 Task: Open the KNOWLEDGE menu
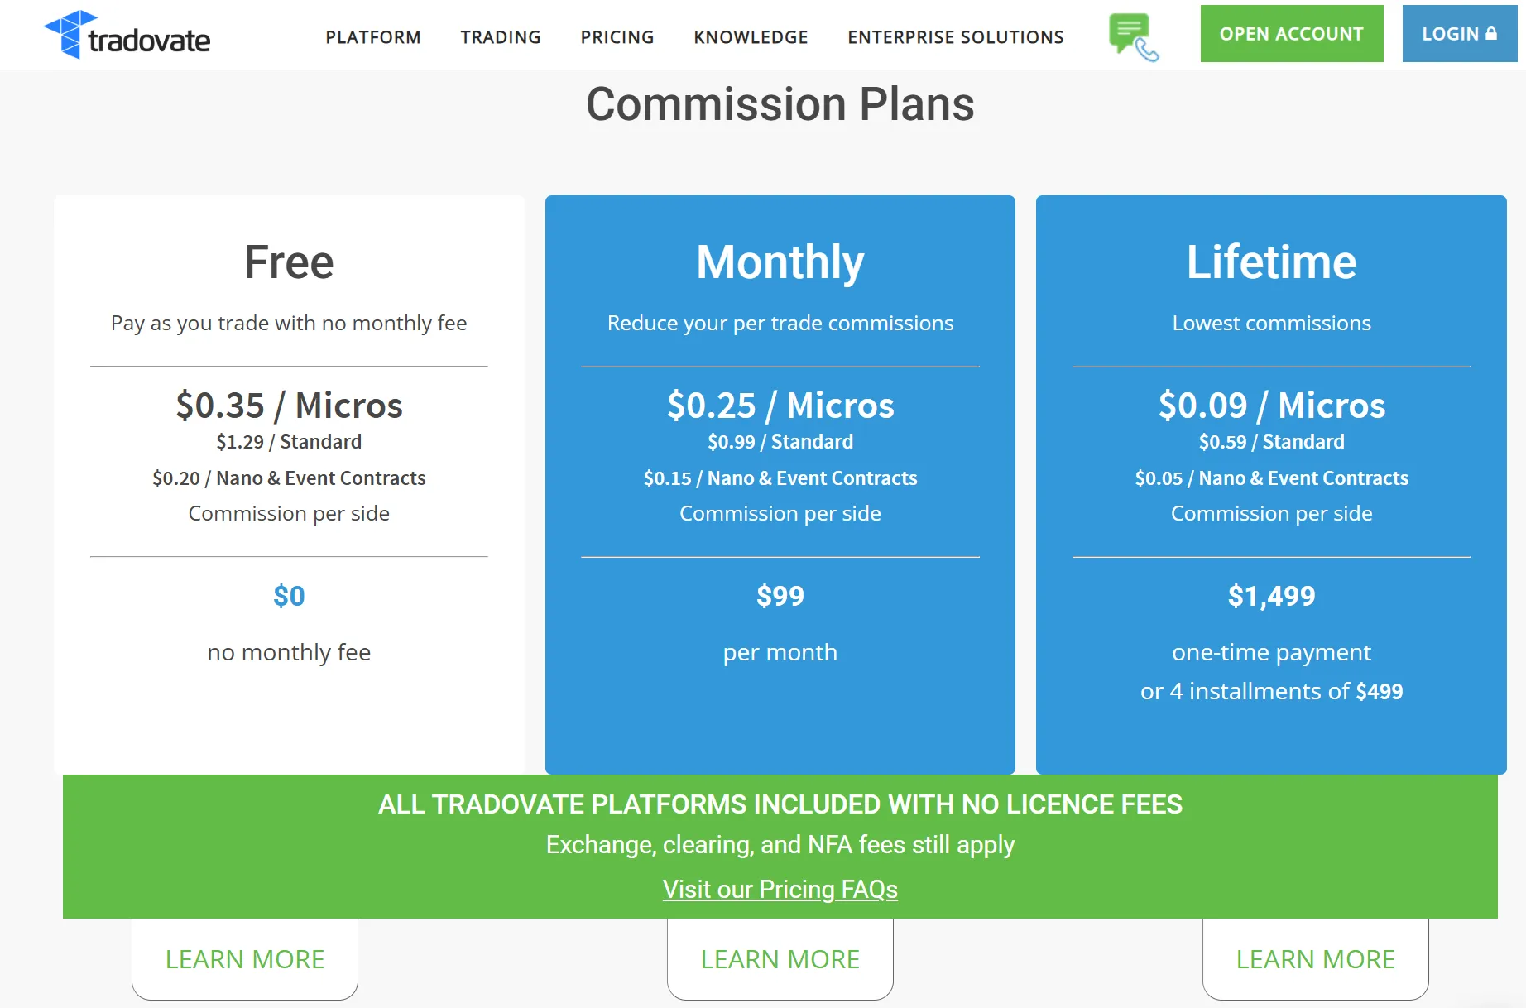pyautogui.click(x=751, y=37)
